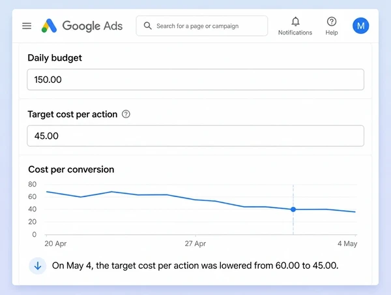
Task: Click the Notifications label text
Action: (295, 33)
